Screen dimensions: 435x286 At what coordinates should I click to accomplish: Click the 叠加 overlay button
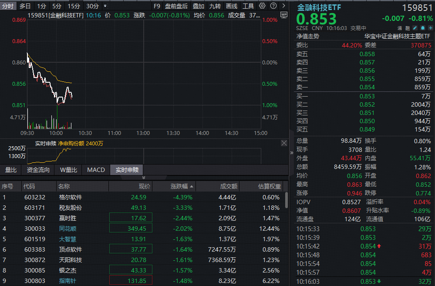pyautogui.click(x=199, y=6)
